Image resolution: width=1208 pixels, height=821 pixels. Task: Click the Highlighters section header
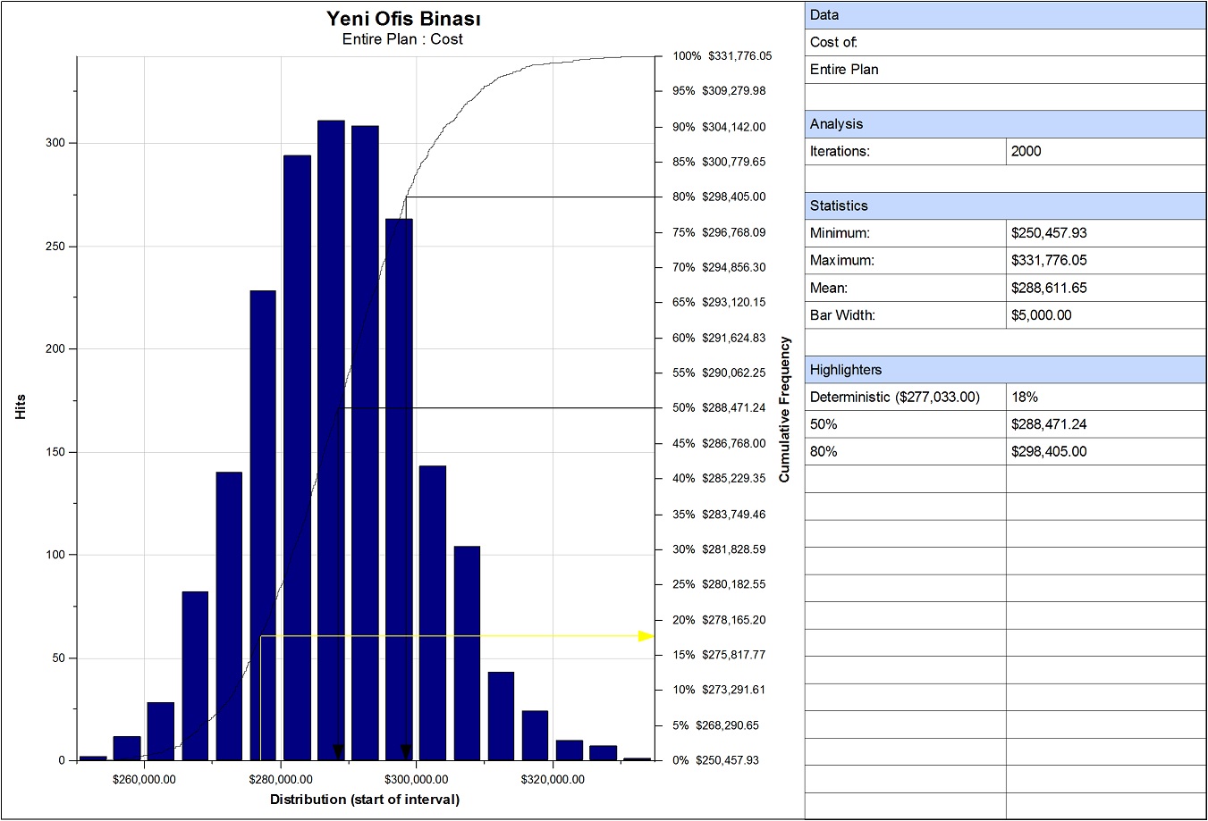[x=1004, y=370]
